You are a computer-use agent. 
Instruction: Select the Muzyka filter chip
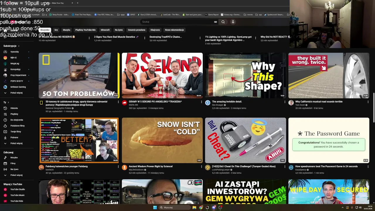(x=67, y=30)
